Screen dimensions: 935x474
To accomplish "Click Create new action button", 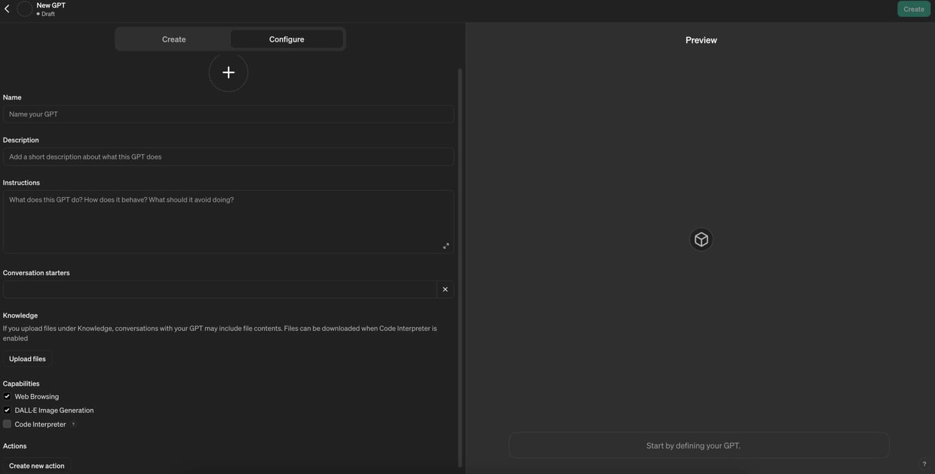I will tap(36, 466).
